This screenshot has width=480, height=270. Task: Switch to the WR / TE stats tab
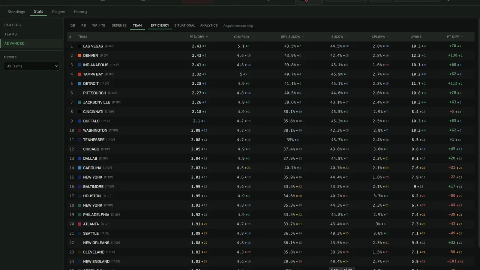[x=99, y=25]
